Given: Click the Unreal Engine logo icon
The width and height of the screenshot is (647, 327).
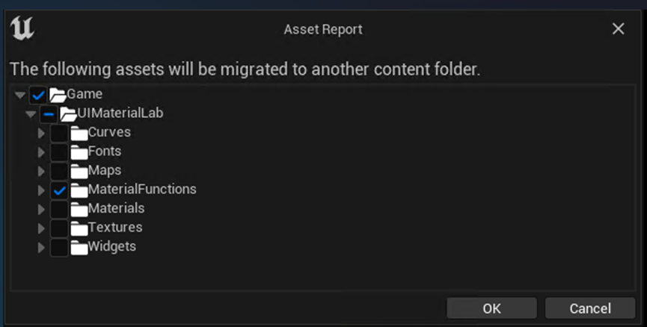Looking at the screenshot, I should tap(22, 28).
